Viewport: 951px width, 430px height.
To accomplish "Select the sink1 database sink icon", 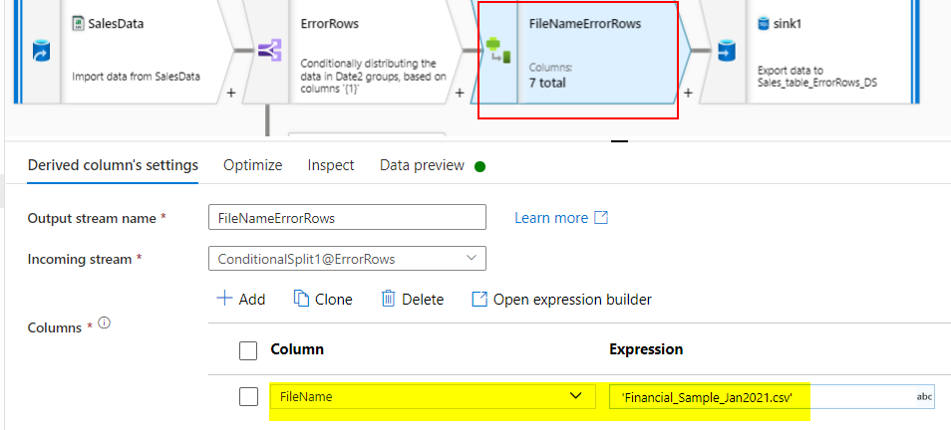I will pos(726,51).
